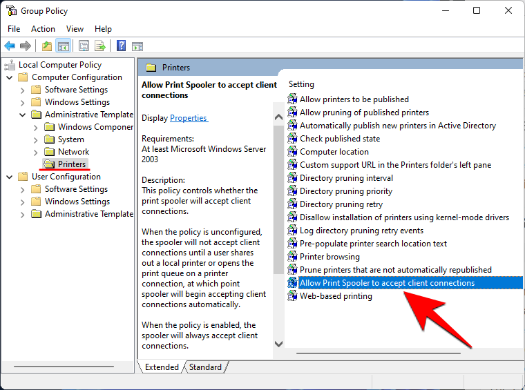
Task: Click the folder icon in the Printers header
Action: (151, 68)
